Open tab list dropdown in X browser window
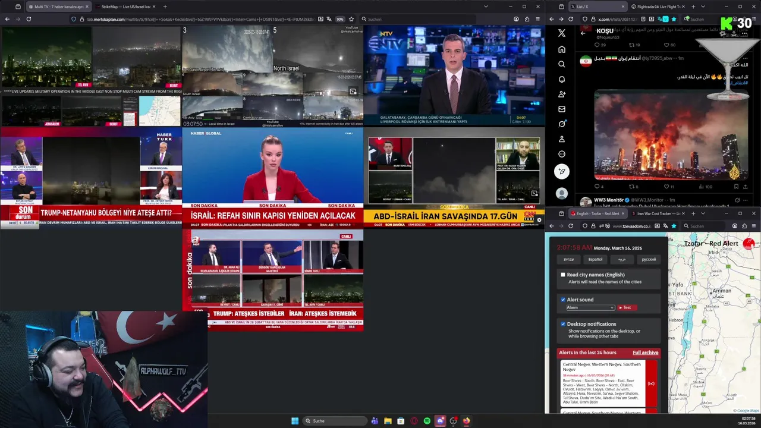761x428 pixels. pyautogui.click(x=703, y=7)
